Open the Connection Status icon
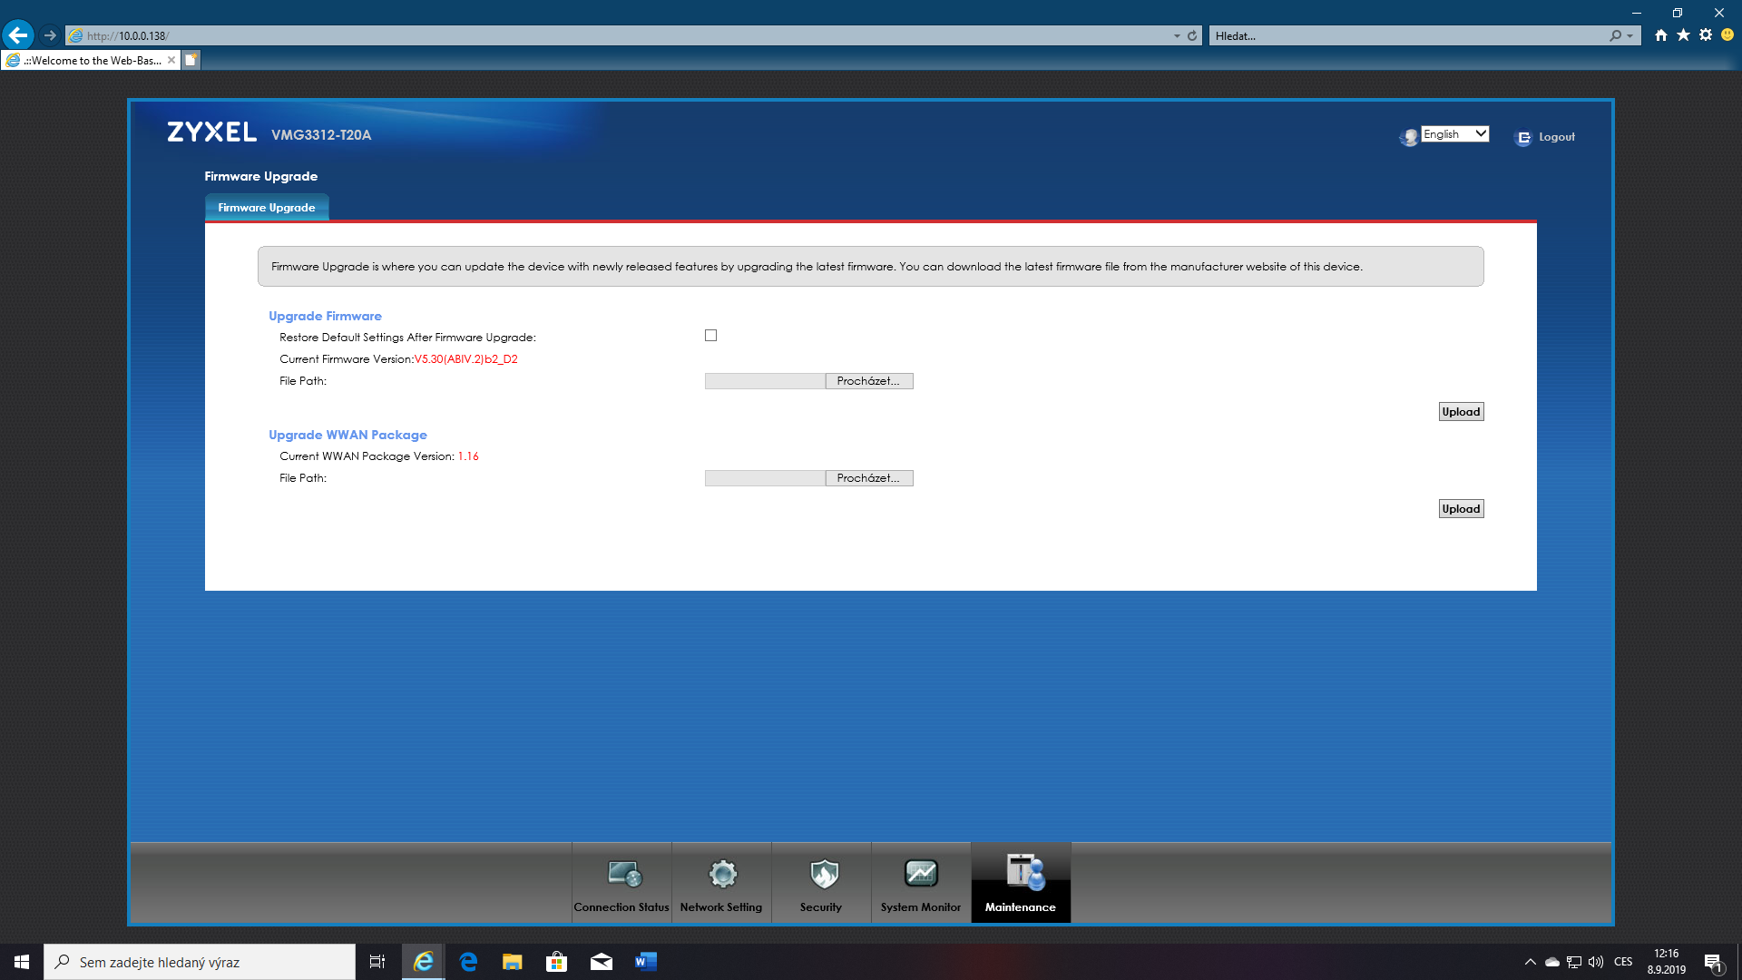The image size is (1742, 980). tap(624, 875)
